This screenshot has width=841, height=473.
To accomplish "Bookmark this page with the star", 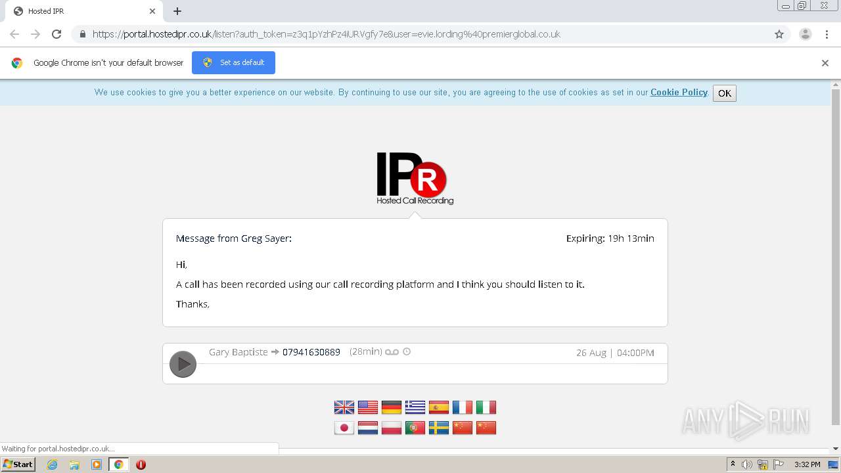I will click(x=779, y=34).
